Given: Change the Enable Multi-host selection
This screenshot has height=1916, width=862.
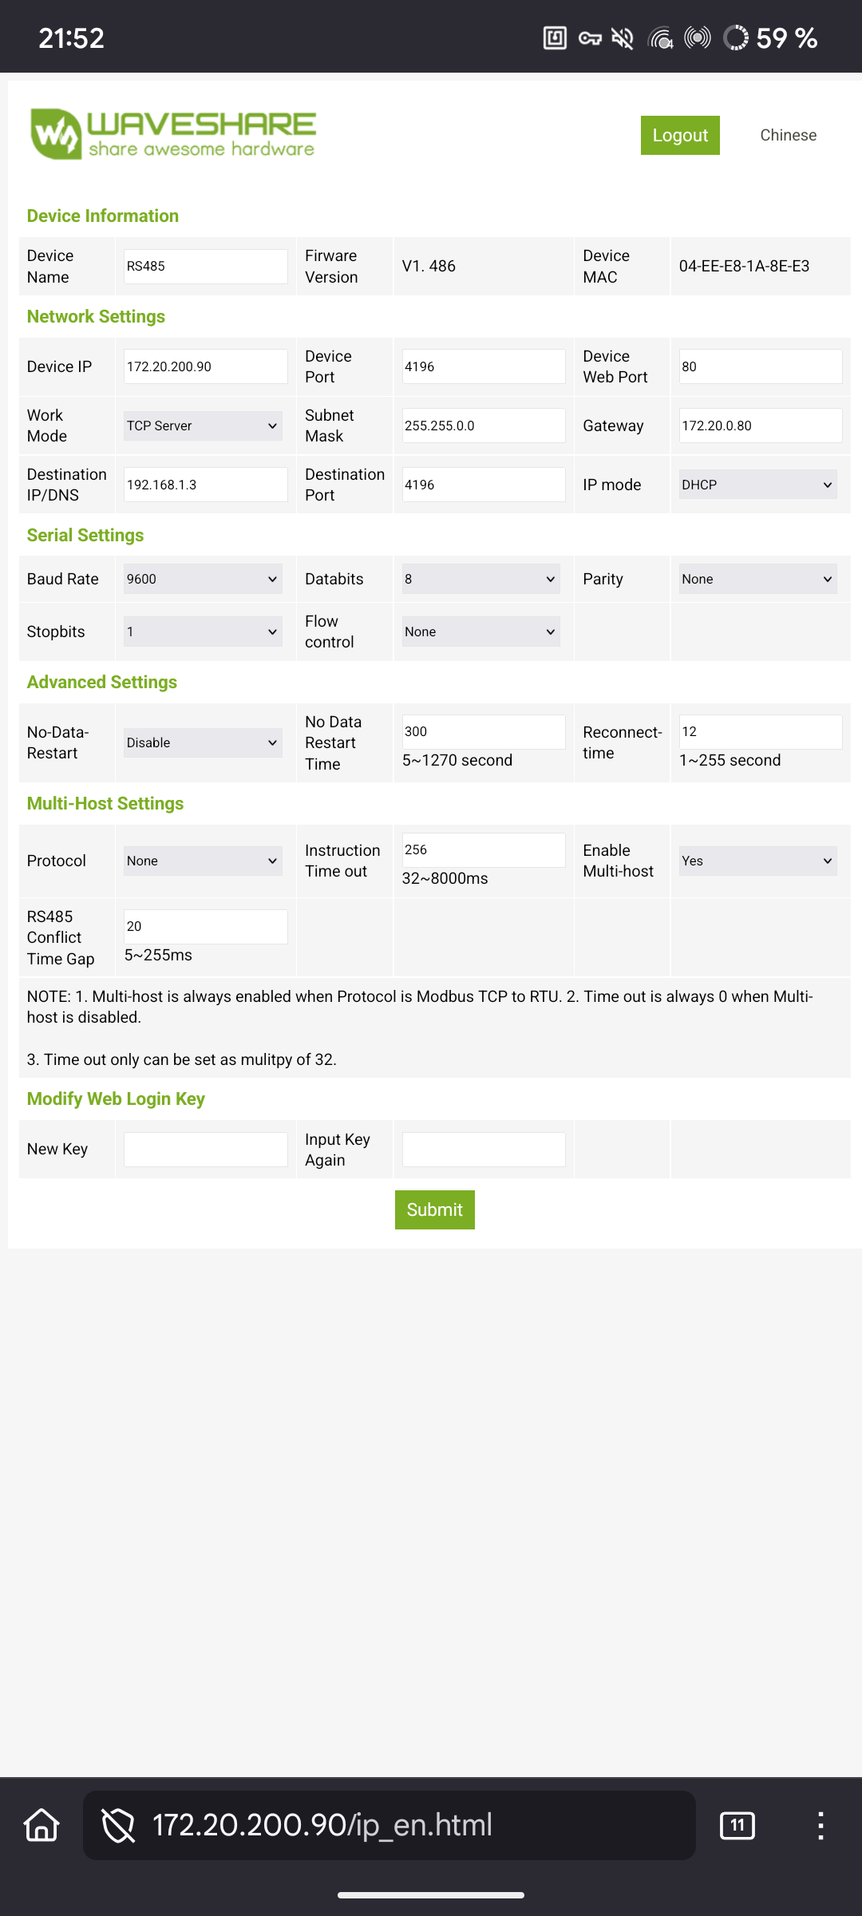Looking at the screenshot, I should (757, 861).
